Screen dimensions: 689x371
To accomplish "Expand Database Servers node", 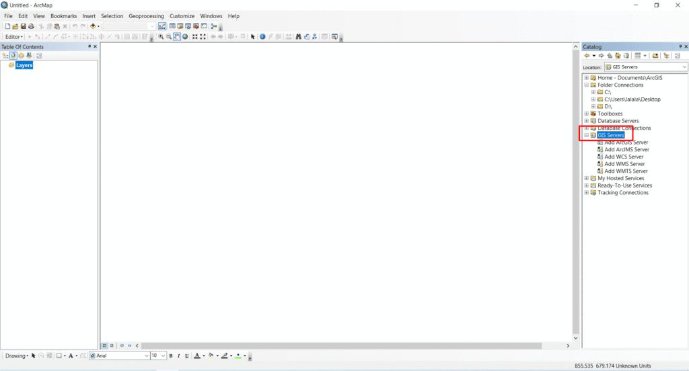I will 586,121.
